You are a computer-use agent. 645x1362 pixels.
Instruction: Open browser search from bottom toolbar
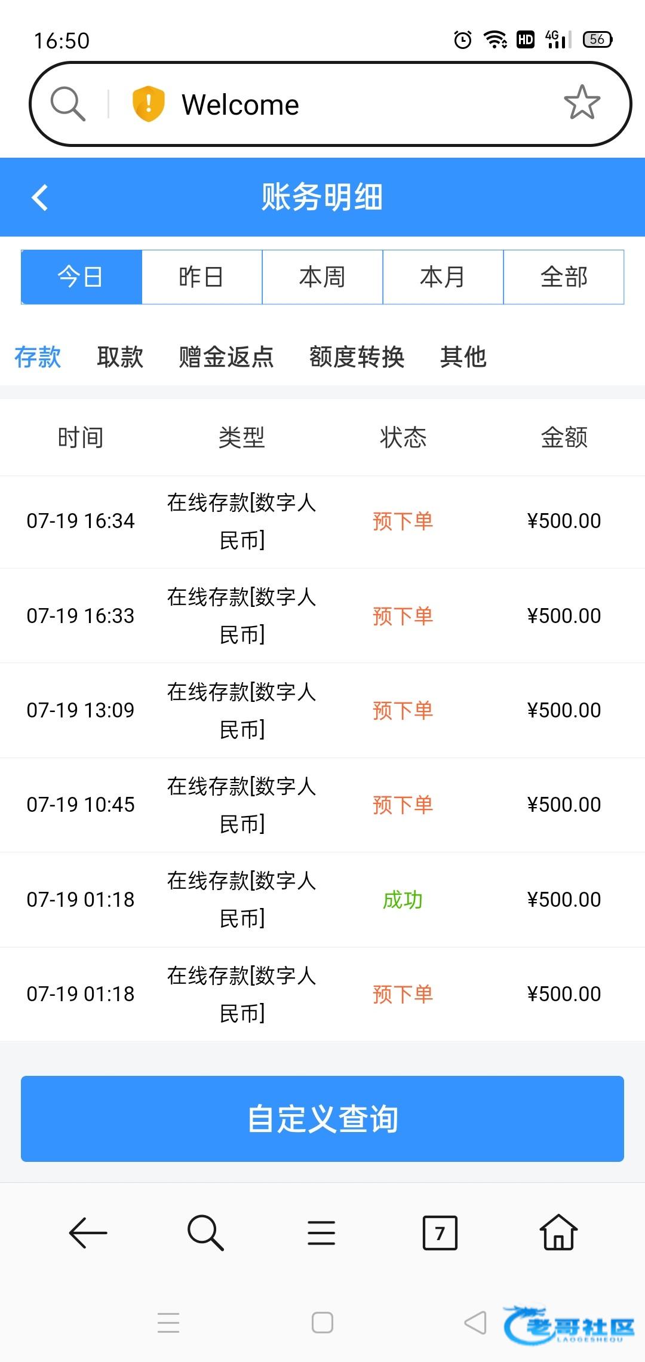(205, 1232)
